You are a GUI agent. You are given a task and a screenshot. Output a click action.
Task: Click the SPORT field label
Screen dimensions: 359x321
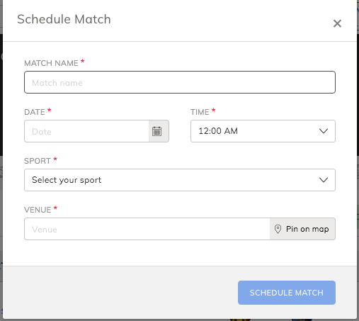[x=38, y=161]
